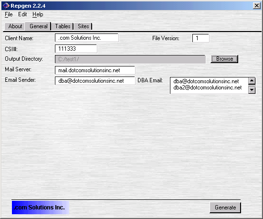Click the Email Sender label
The image size is (263, 219).
[20, 80]
